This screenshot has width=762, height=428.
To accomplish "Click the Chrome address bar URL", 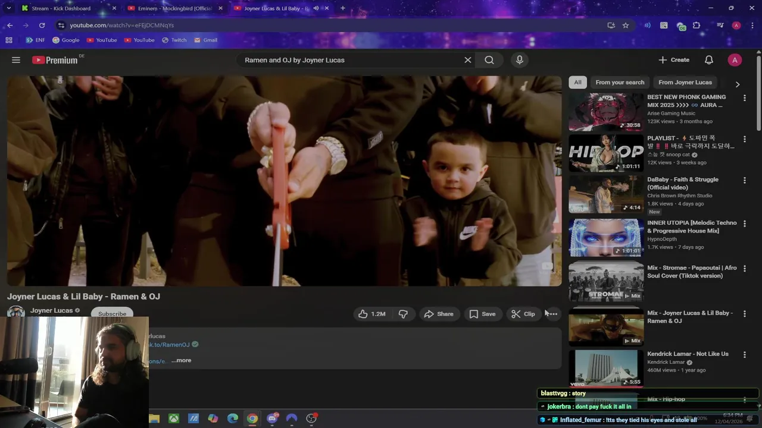I will 121,26.
